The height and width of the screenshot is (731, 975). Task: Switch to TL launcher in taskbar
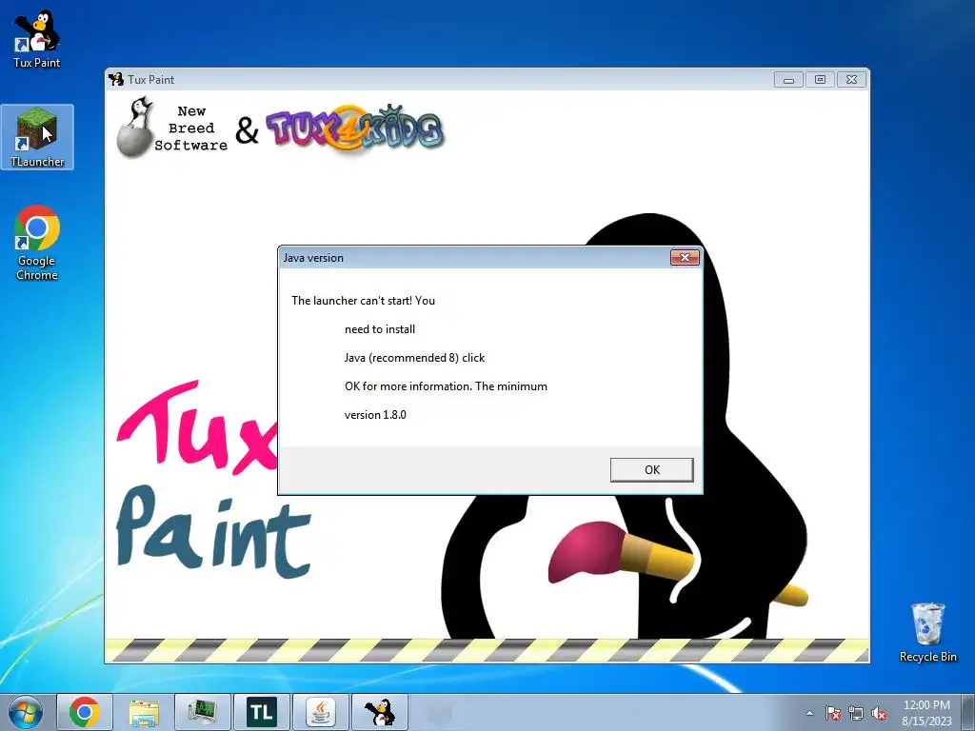(x=262, y=712)
